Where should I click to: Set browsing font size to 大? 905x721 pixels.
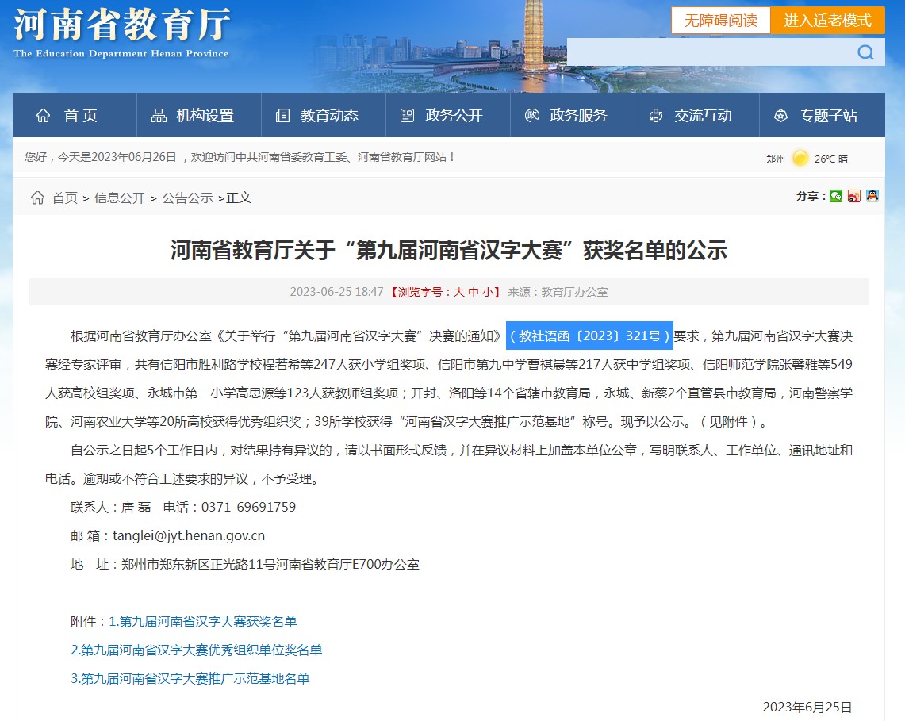[x=458, y=292]
